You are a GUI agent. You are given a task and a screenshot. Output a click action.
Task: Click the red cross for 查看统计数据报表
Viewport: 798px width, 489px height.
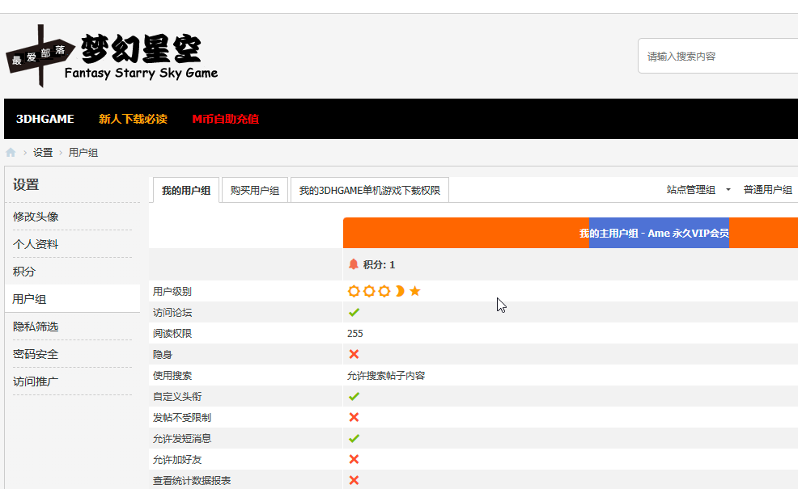click(x=354, y=480)
